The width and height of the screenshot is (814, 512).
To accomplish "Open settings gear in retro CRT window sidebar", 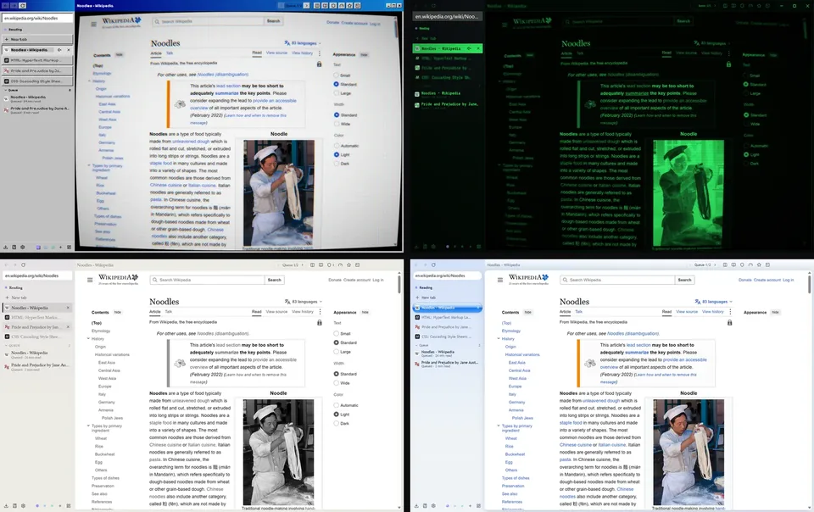I will (x=22, y=248).
